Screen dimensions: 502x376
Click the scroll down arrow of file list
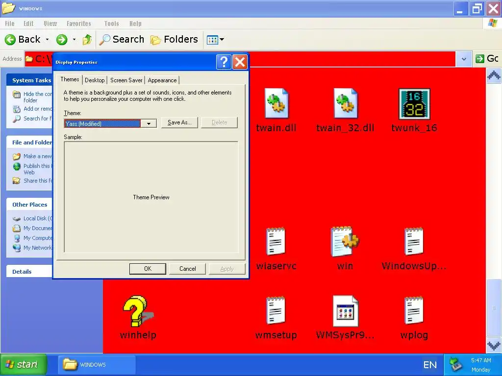click(x=494, y=345)
